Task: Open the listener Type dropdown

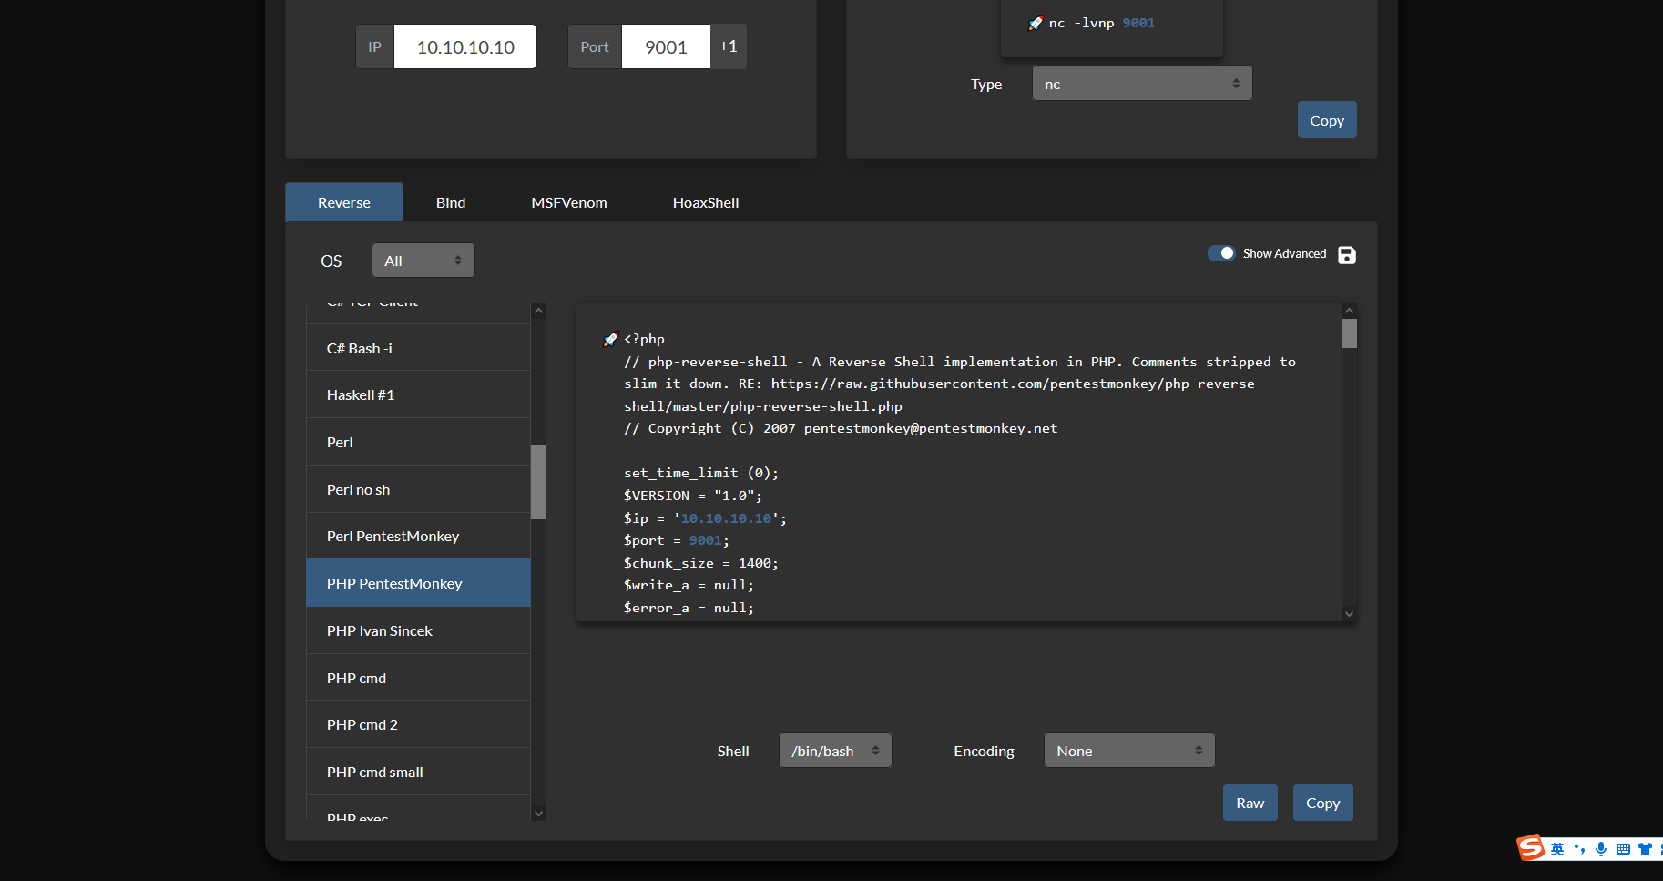Action: click(x=1142, y=84)
